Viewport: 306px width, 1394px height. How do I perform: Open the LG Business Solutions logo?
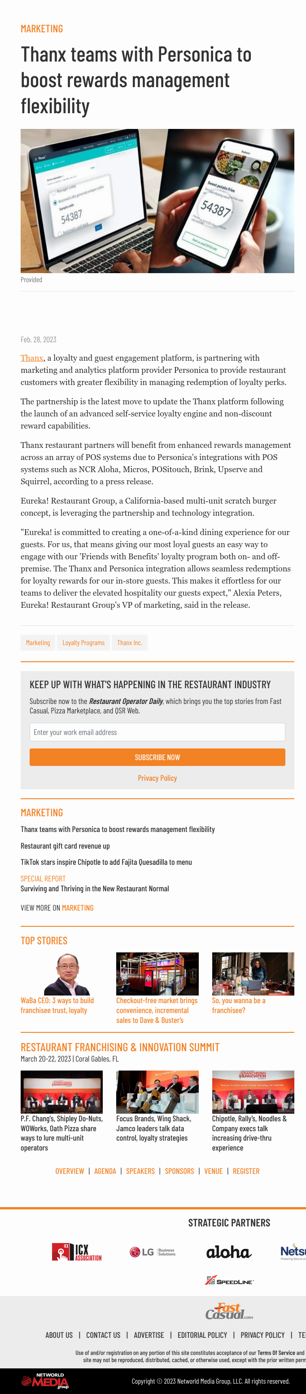pos(153,1252)
